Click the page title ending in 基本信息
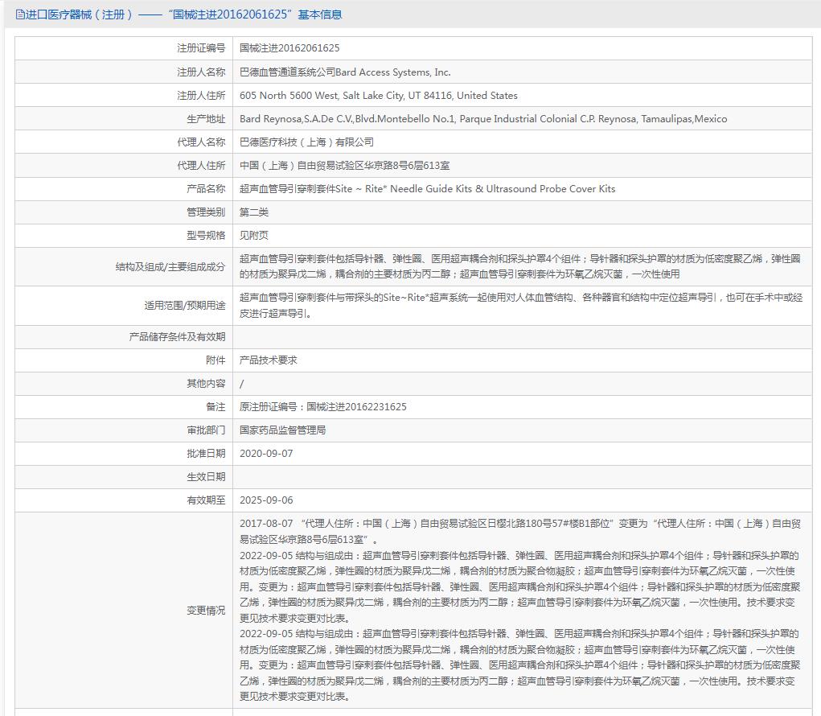 tap(184, 14)
